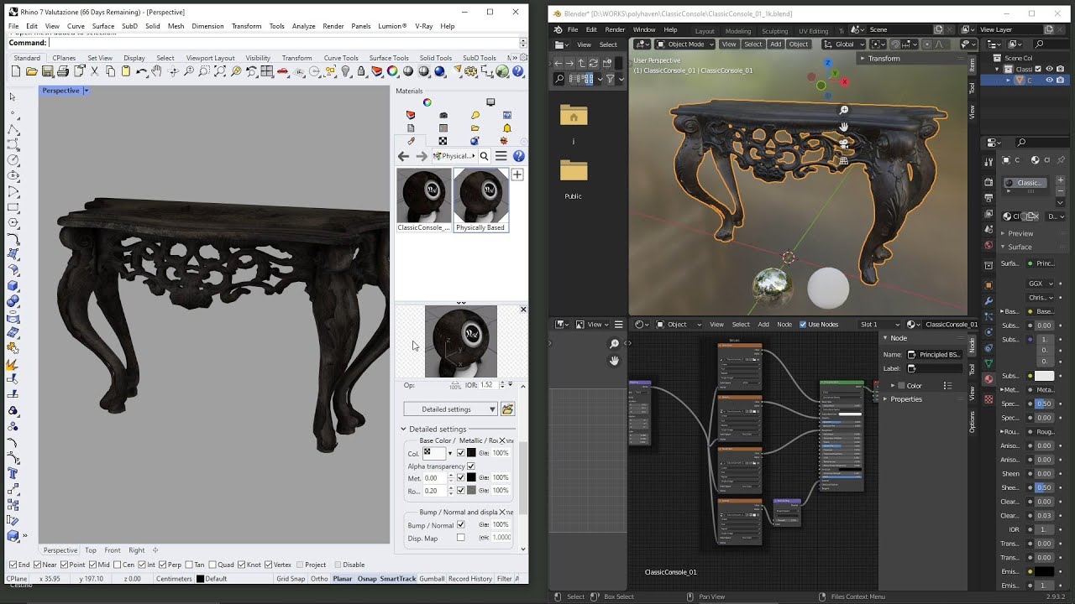Open the V-Ray menu in Rhino
The height and width of the screenshot is (604, 1075).
coord(424,26)
